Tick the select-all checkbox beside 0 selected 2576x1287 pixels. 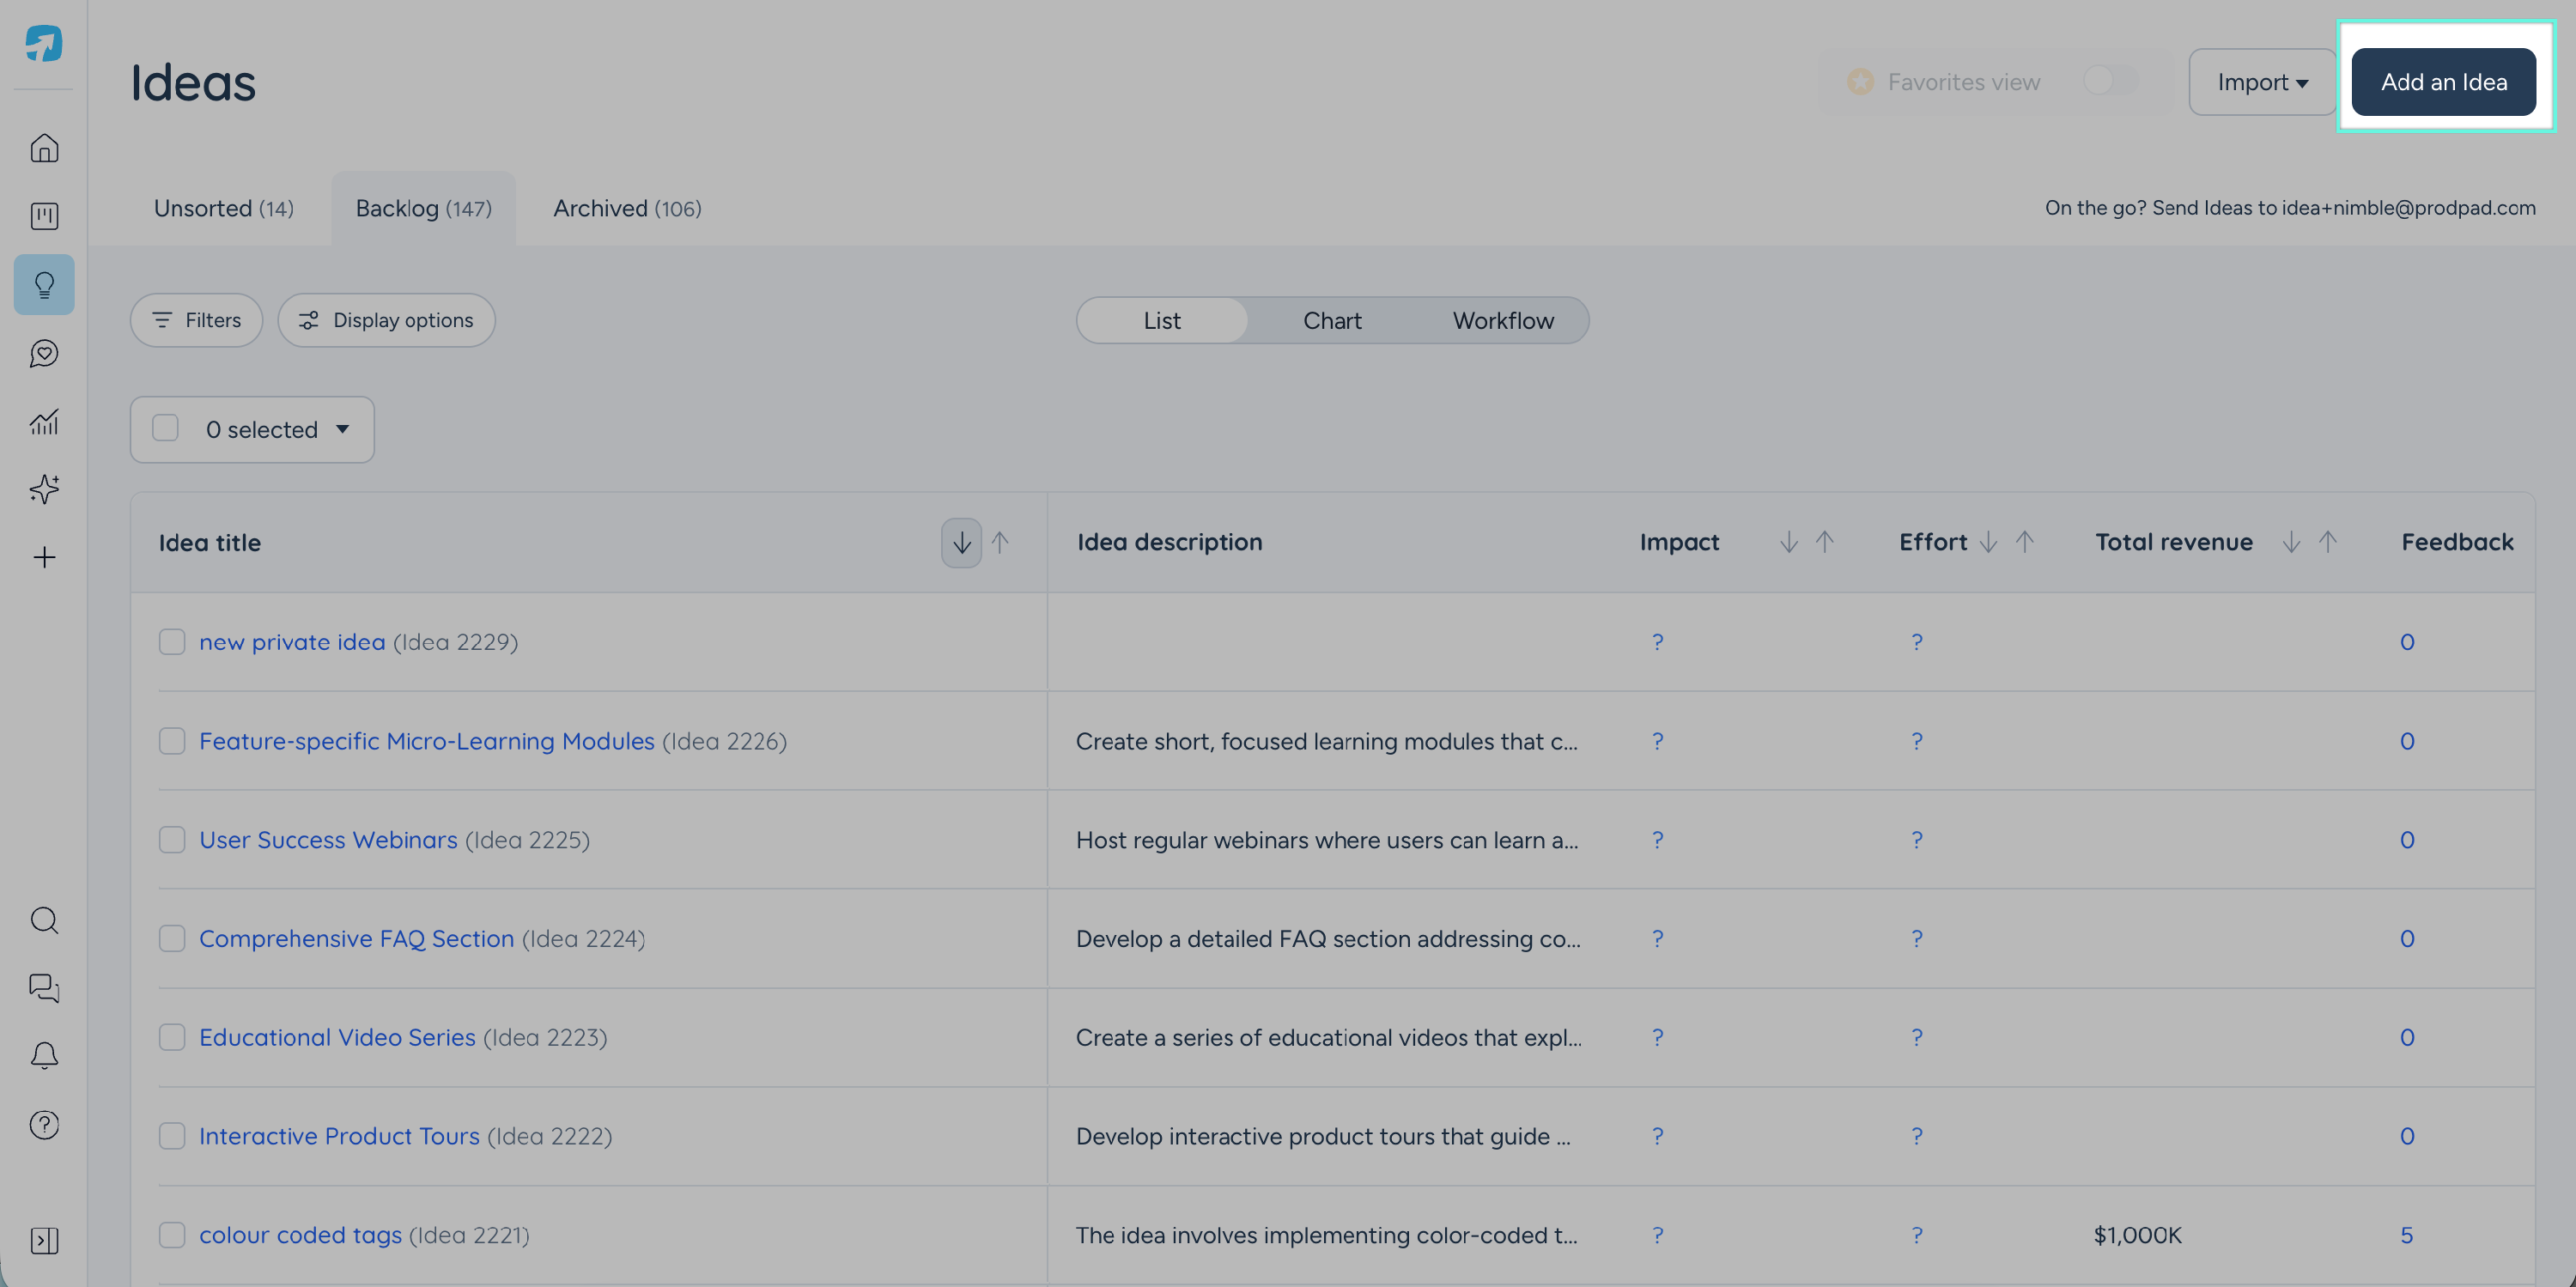[165, 428]
